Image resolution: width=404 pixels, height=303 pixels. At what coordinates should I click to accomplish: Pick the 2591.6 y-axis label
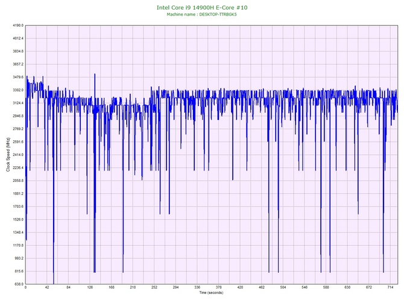click(x=18, y=142)
